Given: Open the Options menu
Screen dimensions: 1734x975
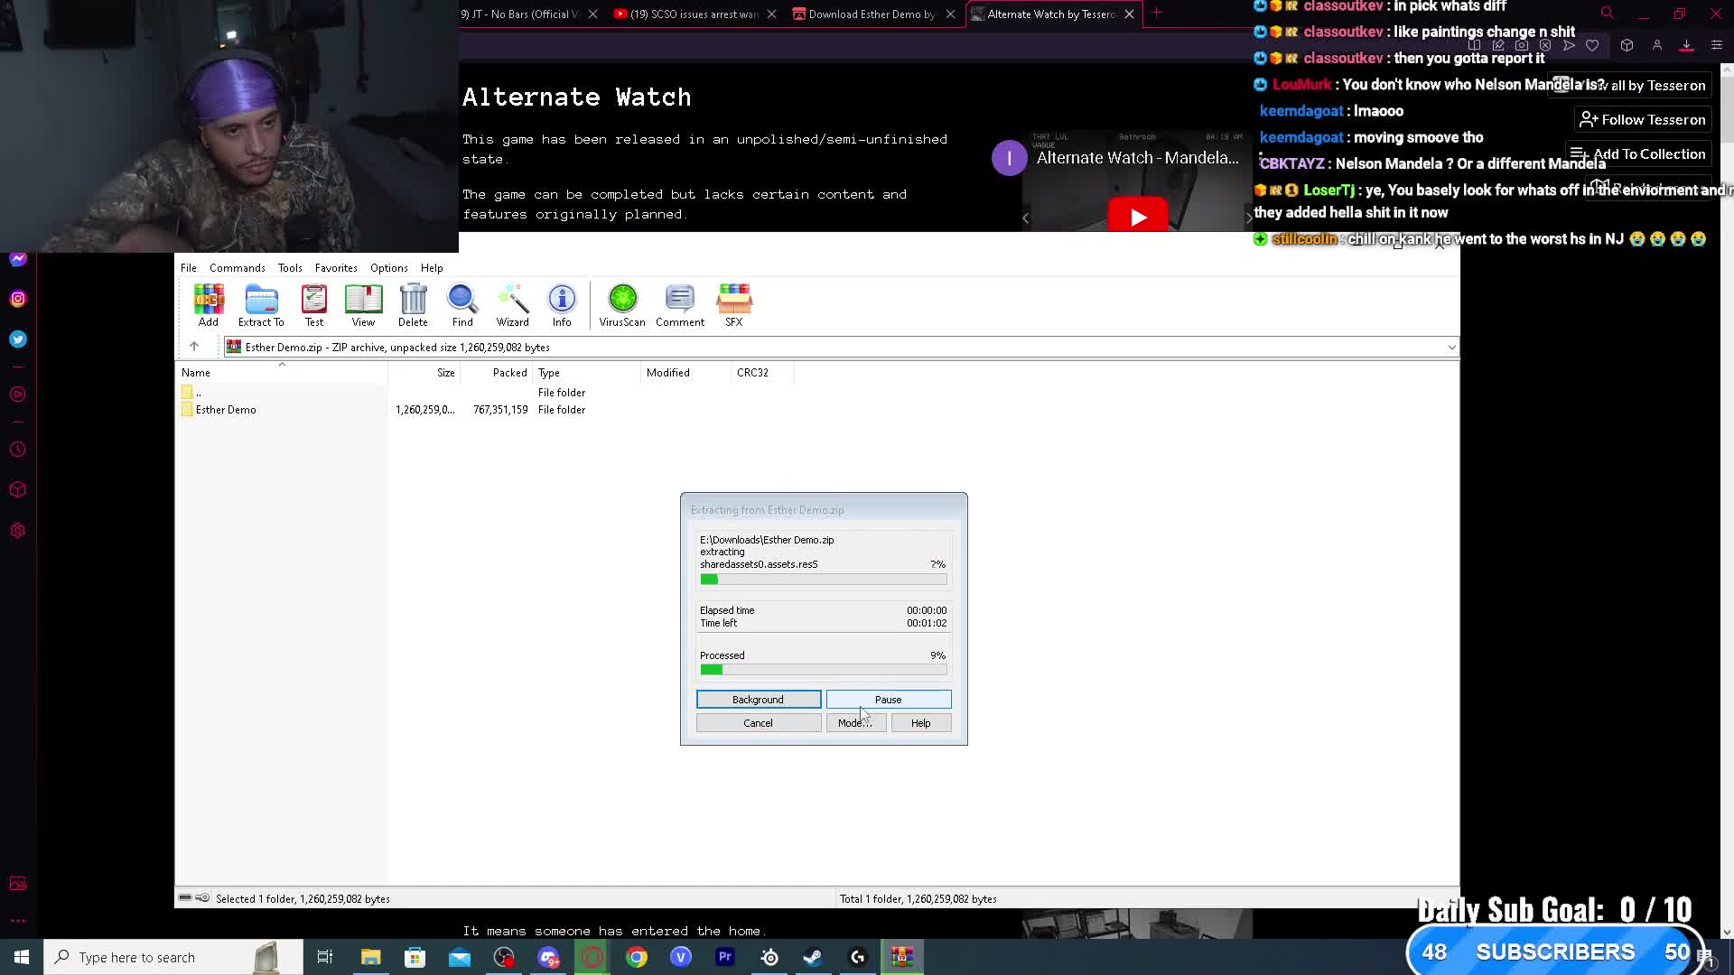Looking at the screenshot, I should click(389, 268).
